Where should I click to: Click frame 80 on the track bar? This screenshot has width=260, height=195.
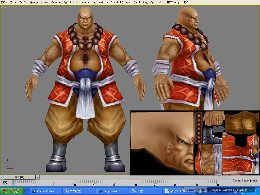176,185
